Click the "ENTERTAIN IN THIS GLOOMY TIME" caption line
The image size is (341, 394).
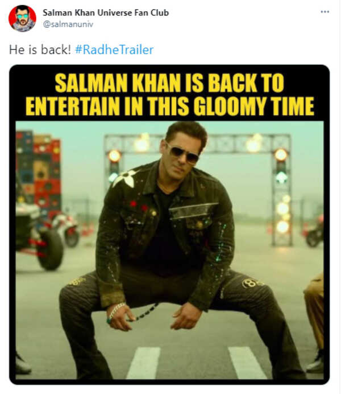point(169,106)
